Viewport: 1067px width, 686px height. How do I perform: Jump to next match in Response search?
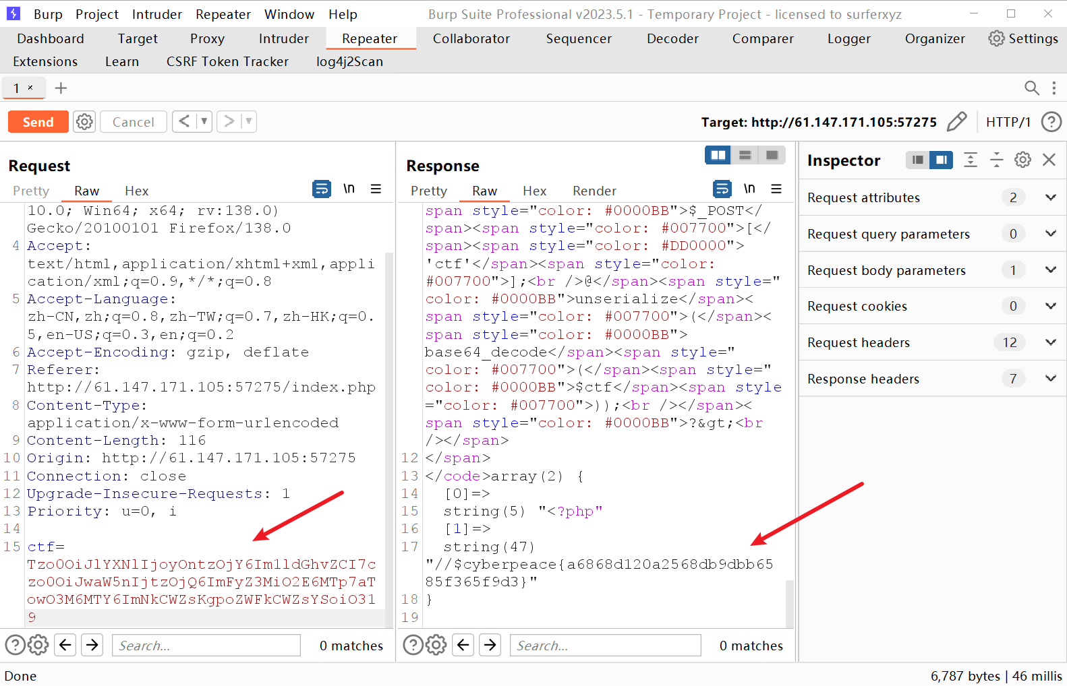coord(490,645)
